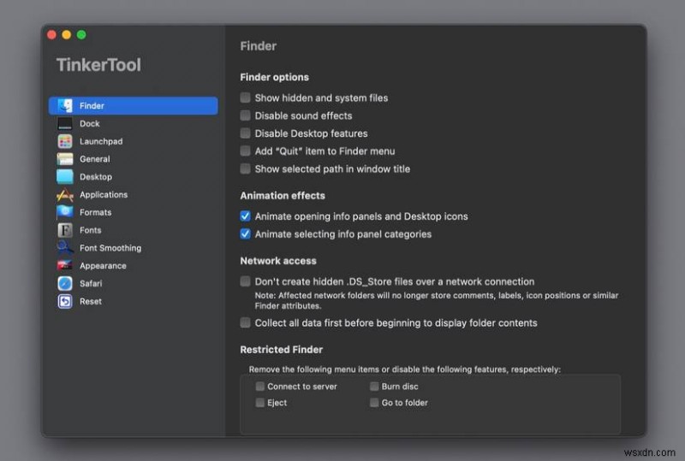Open Appearance label in sidebar
This screenshot has width=685, height=461.
103,266
